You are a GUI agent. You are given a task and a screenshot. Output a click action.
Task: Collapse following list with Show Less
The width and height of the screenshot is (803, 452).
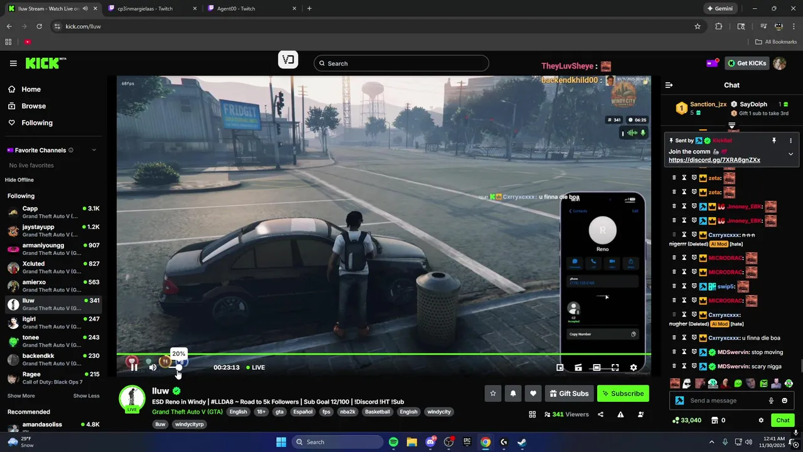[87, 396]
